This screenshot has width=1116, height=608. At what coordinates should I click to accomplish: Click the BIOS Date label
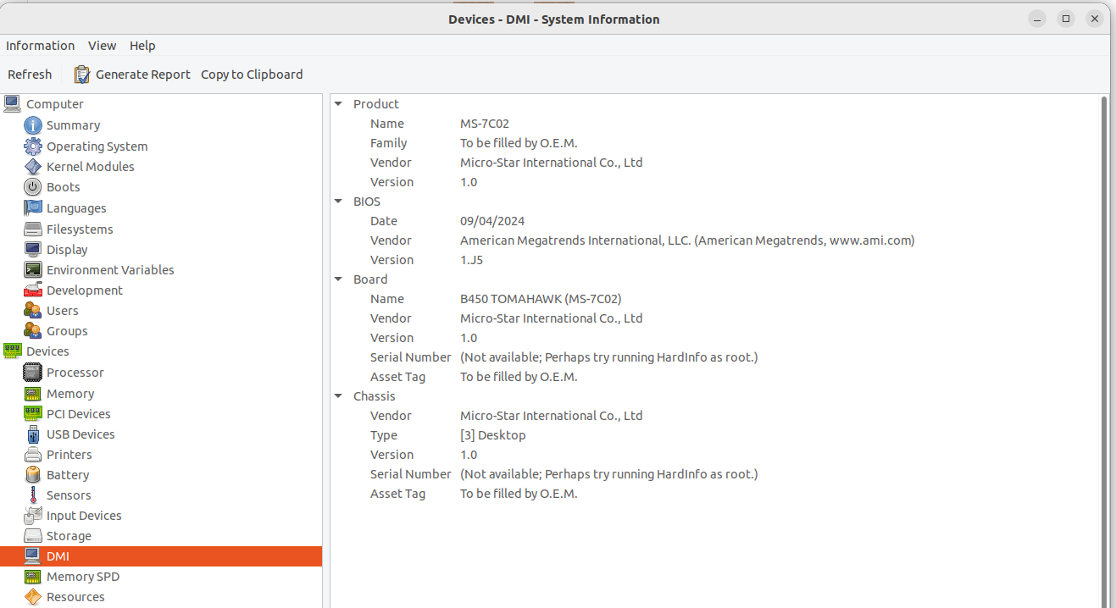click(384, 221)
